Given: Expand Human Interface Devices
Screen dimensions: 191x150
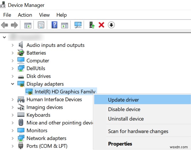Looking at the screenshot, I should (x=12, y=99).
